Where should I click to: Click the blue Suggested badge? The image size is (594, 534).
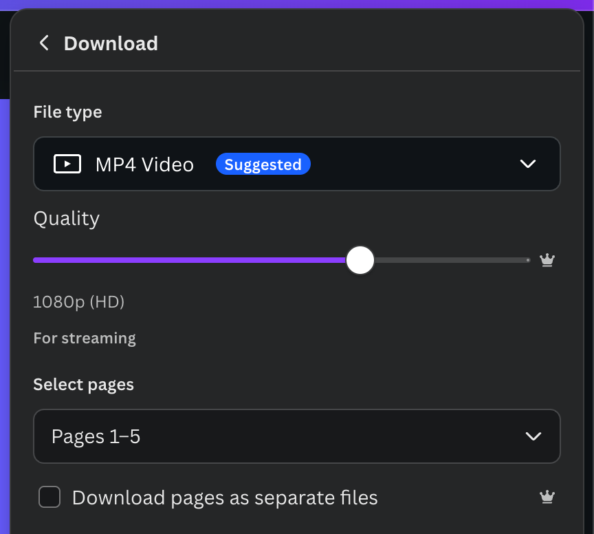tap(263, 164)
